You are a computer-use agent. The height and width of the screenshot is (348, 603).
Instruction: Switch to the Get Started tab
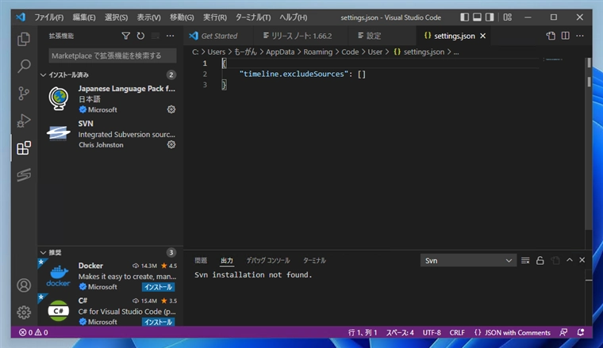point(218,36)
